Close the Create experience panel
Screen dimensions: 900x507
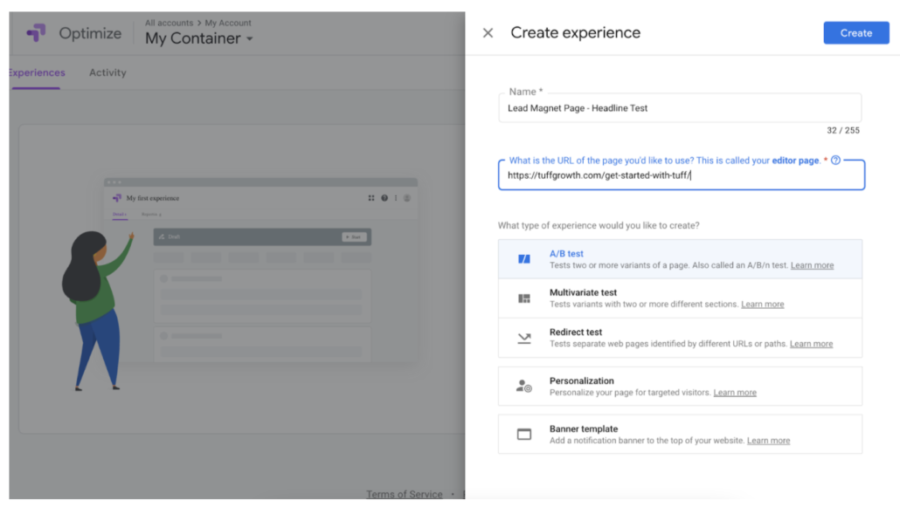click(488, 32)
